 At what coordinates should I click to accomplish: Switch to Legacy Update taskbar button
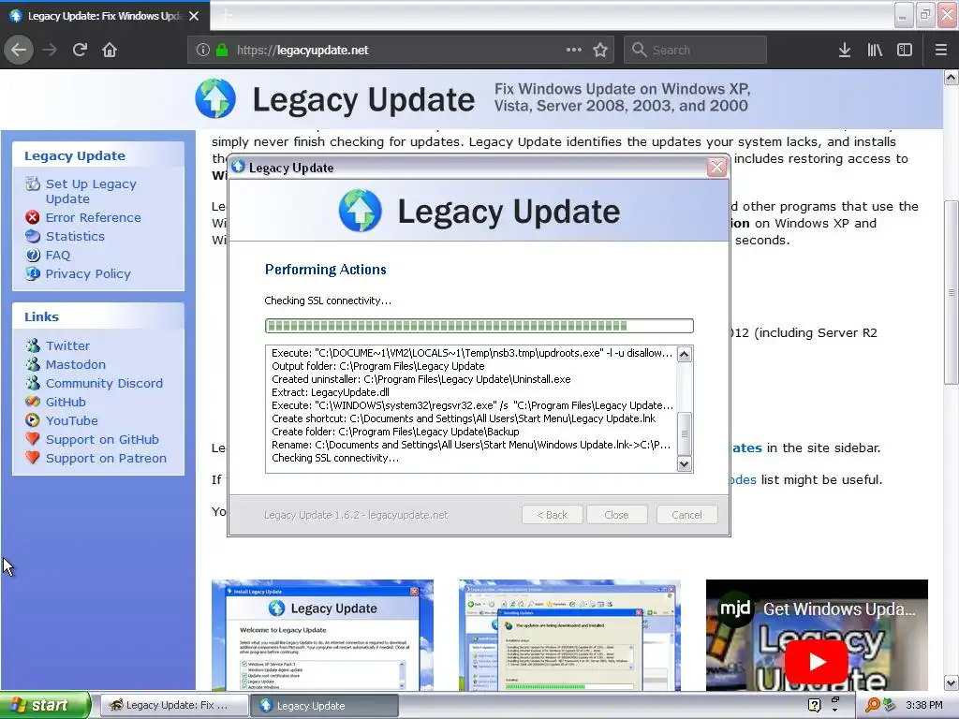tap(324, 705)
